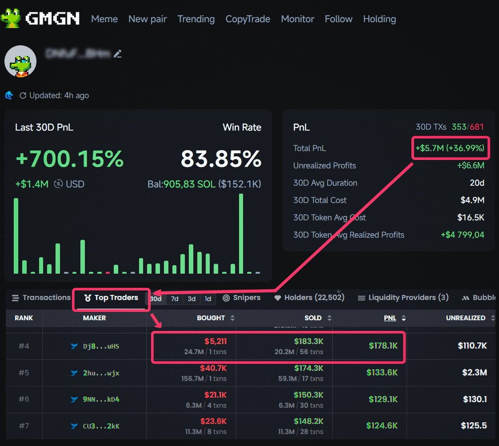Viewport: 499px width, 446px height.
Task: Choose the 3d time range
Action: (192, 299)
